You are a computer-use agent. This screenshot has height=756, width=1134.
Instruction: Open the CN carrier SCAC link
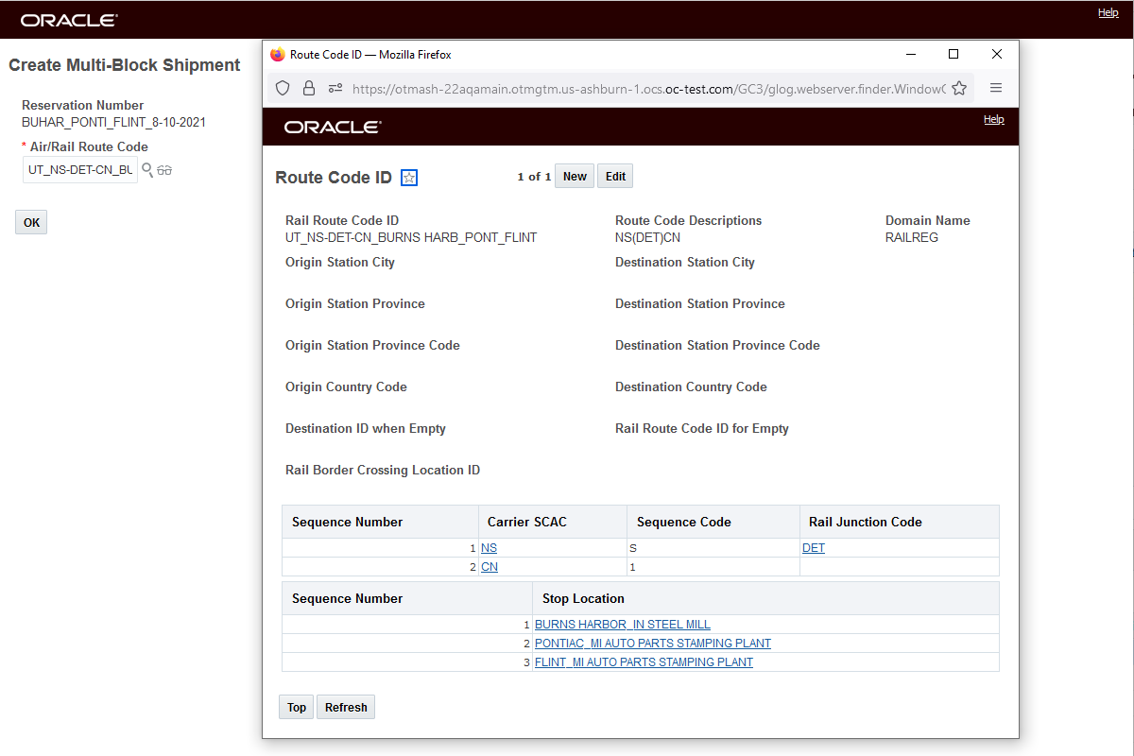click(x=490, y=567)
